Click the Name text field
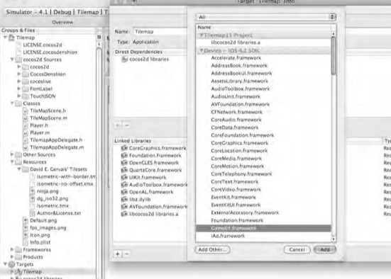 pyautogui.click(x=160, y=32)
